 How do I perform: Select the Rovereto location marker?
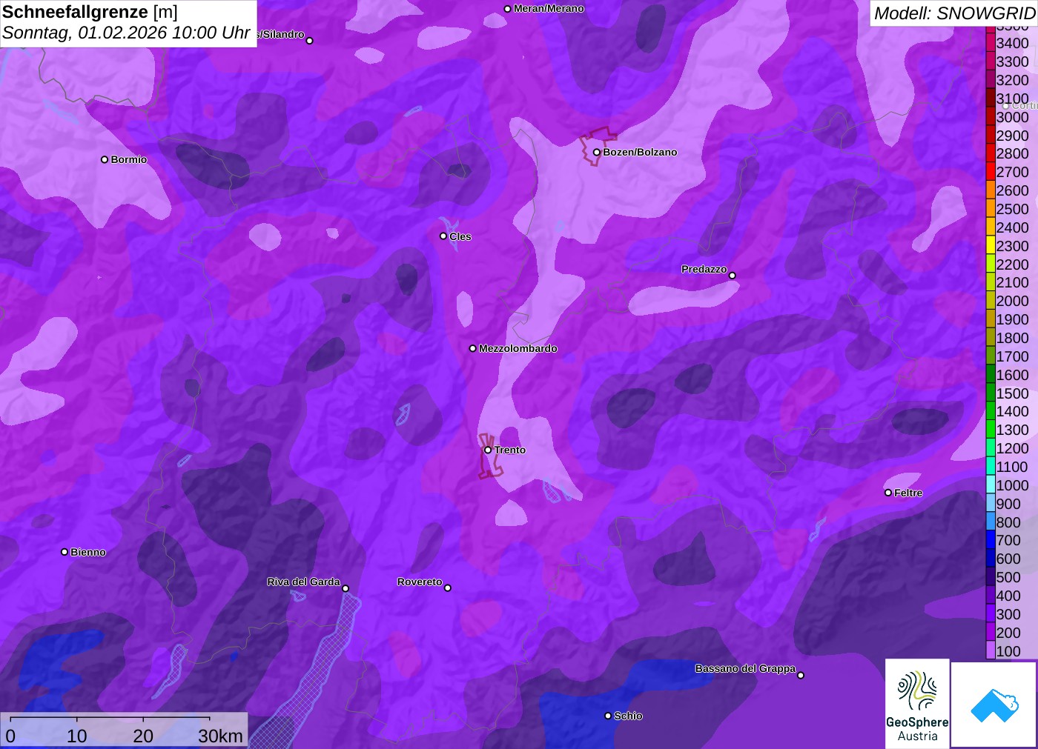(x=448, y=588)
